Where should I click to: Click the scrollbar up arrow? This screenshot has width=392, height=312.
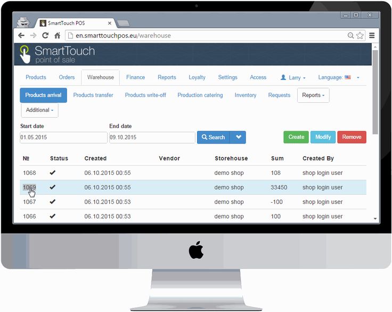(375, 47)
